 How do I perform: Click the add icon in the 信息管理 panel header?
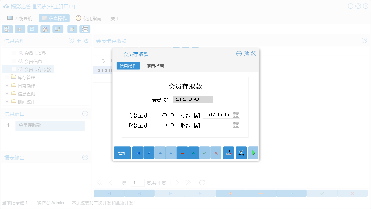(x=79, y=40)
